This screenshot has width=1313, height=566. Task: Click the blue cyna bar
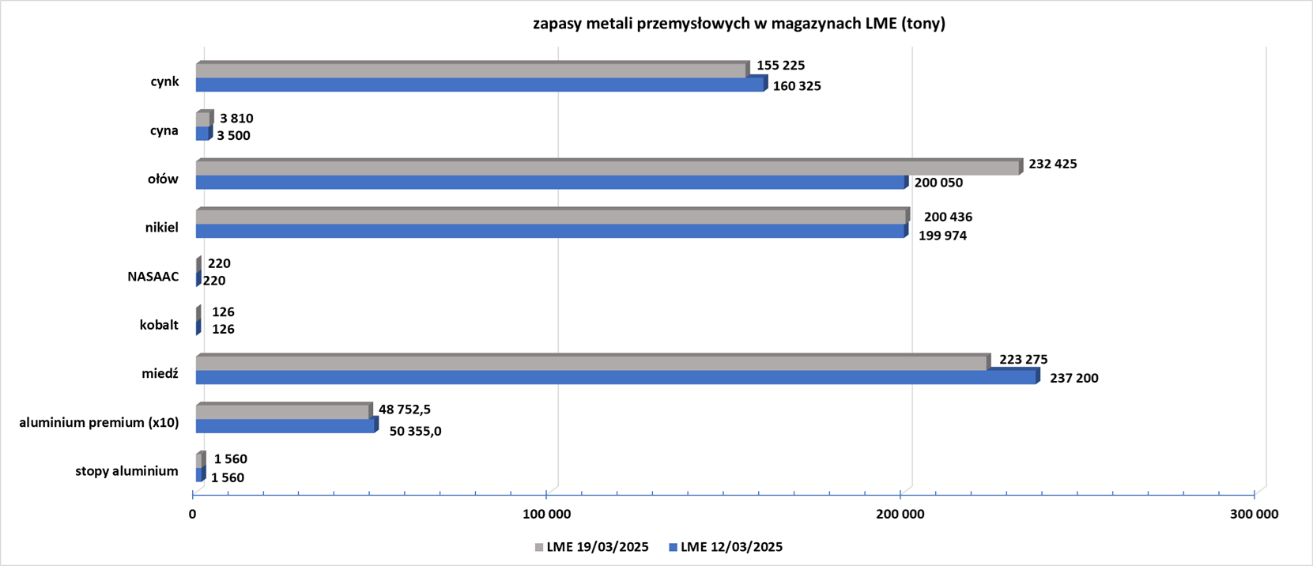(202, 134)
